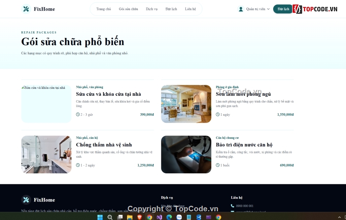Click the Quản trị viên user avatar icon
Screen dimensions: 346x220
241,9
